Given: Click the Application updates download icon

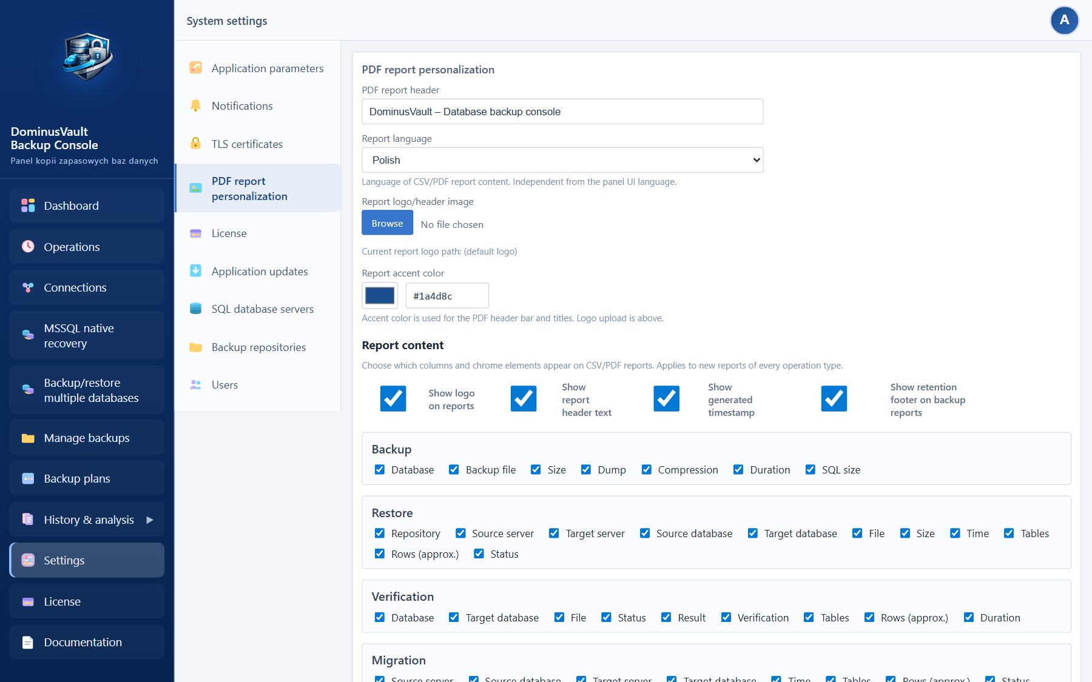Looking at the screenshot, I should 195,271.
